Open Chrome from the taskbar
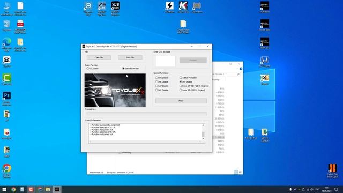 [x=13, y=189]
